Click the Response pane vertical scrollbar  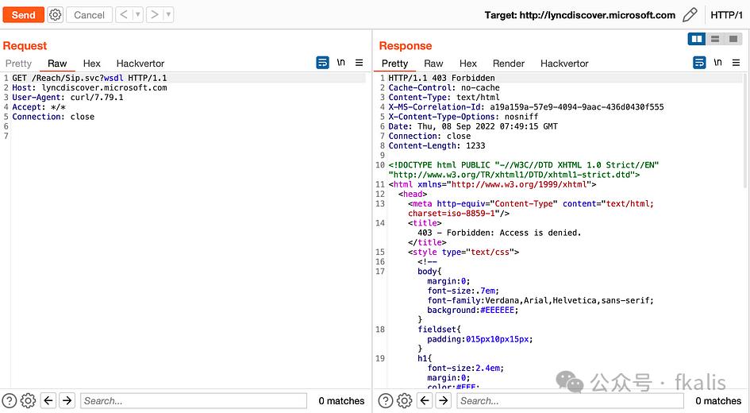pos(746,130)
